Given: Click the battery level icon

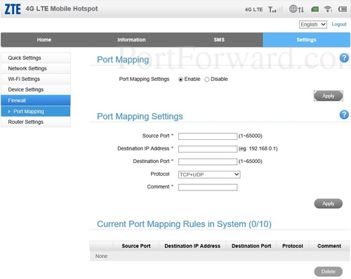Looking at the screenshot, I should pos(343,9).
